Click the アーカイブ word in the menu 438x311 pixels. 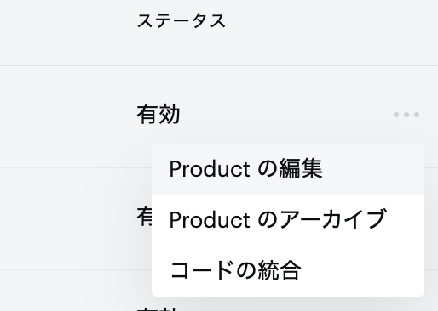click(332, 219)
